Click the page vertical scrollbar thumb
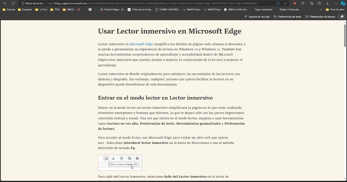 [x=345, y=35]
